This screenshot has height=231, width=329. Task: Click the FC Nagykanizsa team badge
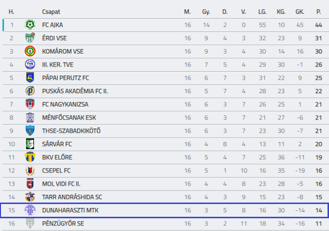click(30, 104)
